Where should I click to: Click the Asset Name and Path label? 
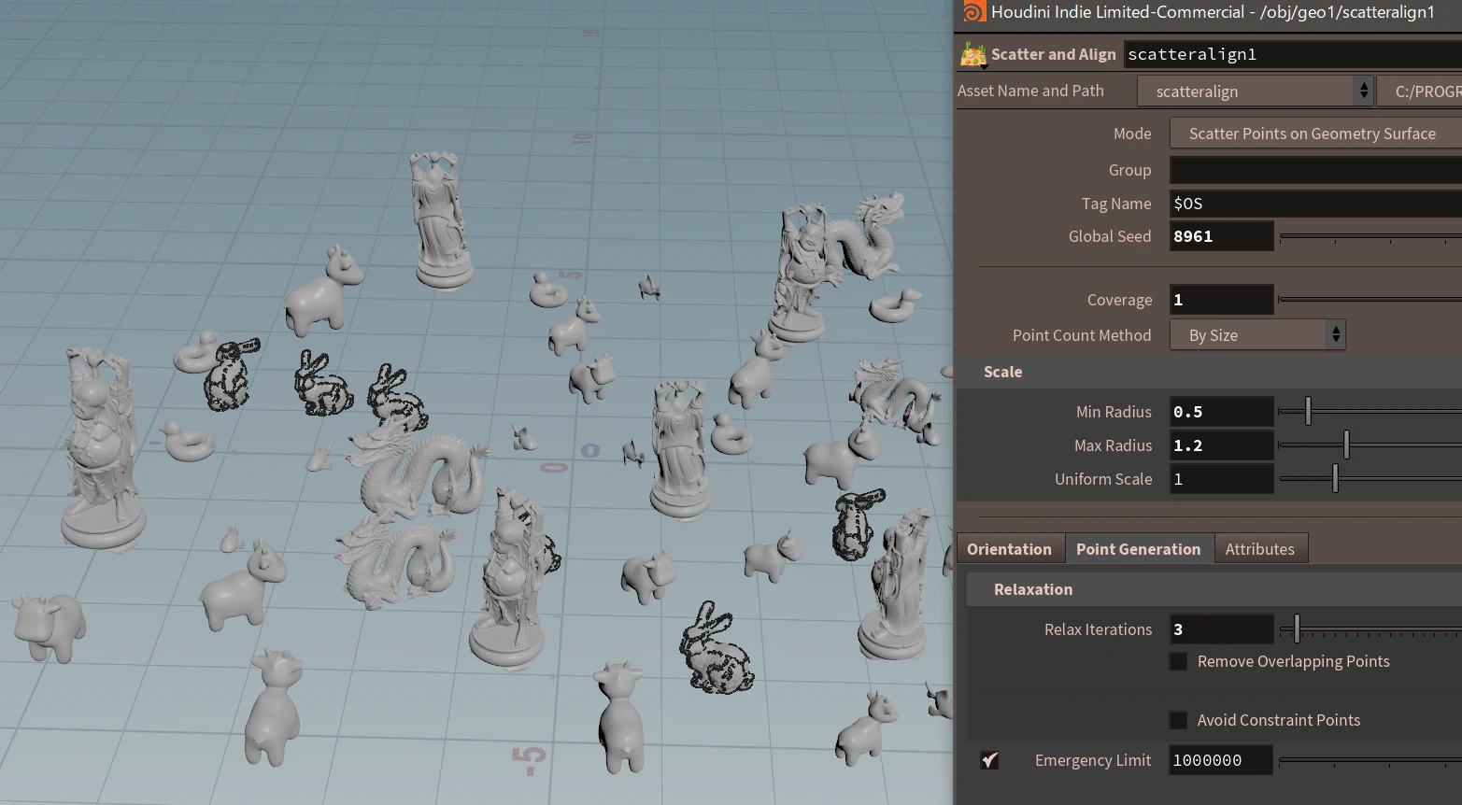pos(1030,91)
